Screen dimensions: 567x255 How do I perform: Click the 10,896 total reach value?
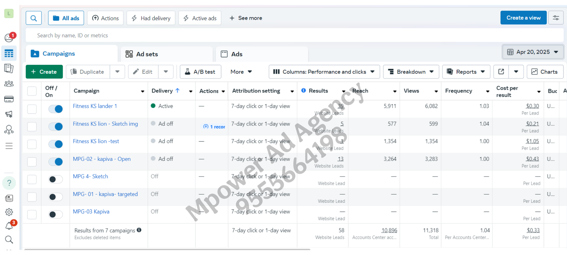(x=389, y=230)
